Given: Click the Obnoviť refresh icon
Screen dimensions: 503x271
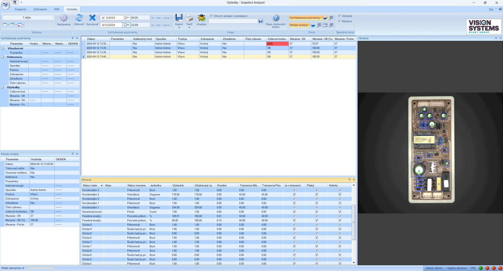Looking at the screenshot, I should coord(79,18).
